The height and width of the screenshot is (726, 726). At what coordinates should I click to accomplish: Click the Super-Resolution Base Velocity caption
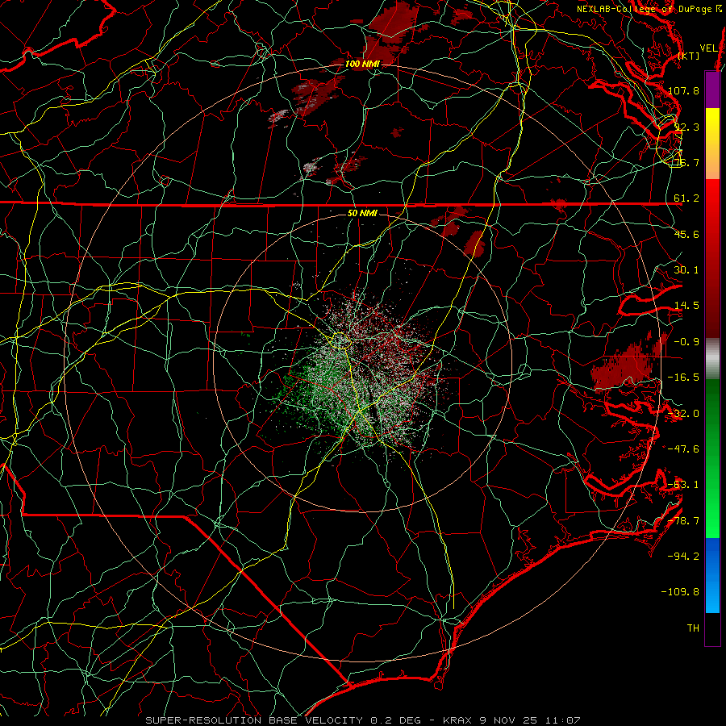tap(362, 720)
